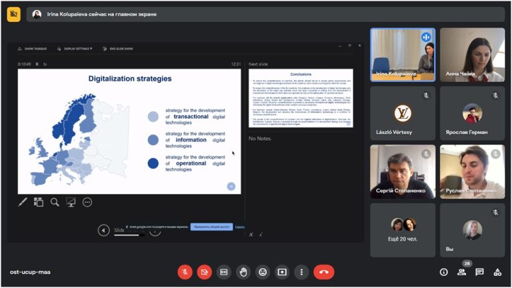Select Анна Чайка's video tile
The width and height of the screenshot is (512, 288).
coord(472,55)
